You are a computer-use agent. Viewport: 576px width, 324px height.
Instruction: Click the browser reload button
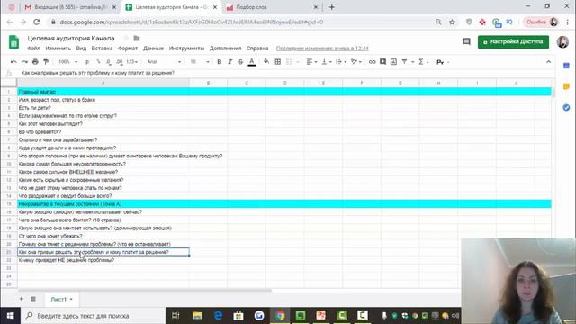point(36,22)
